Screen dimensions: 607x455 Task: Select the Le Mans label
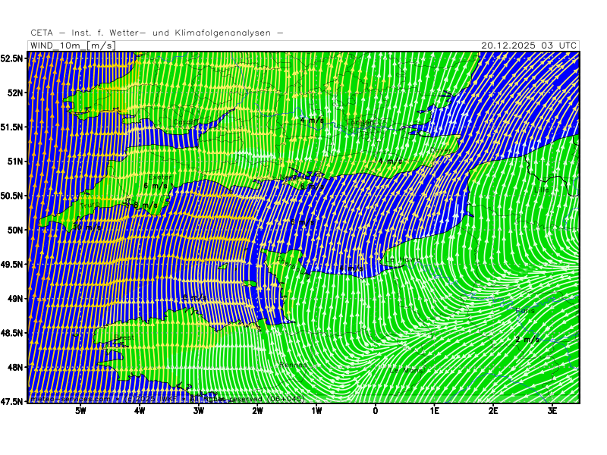[407, 370]
